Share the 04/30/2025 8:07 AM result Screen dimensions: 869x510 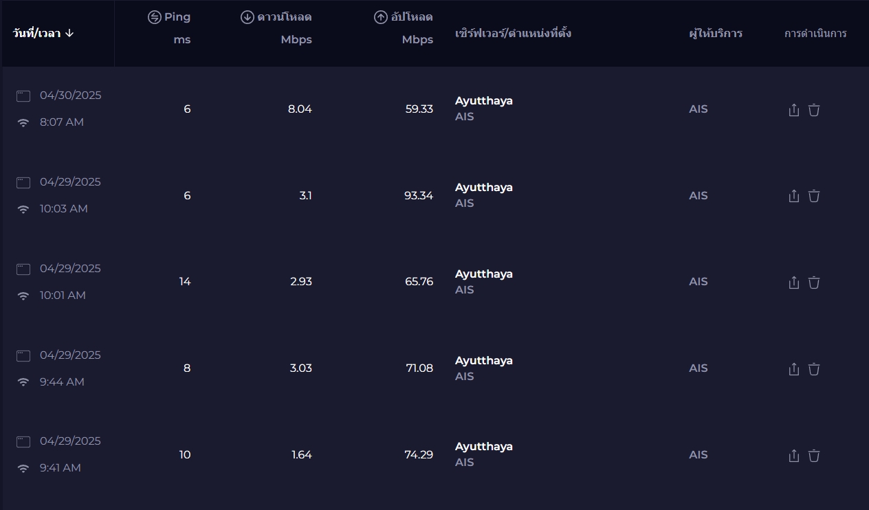click(x=793, y=110)
